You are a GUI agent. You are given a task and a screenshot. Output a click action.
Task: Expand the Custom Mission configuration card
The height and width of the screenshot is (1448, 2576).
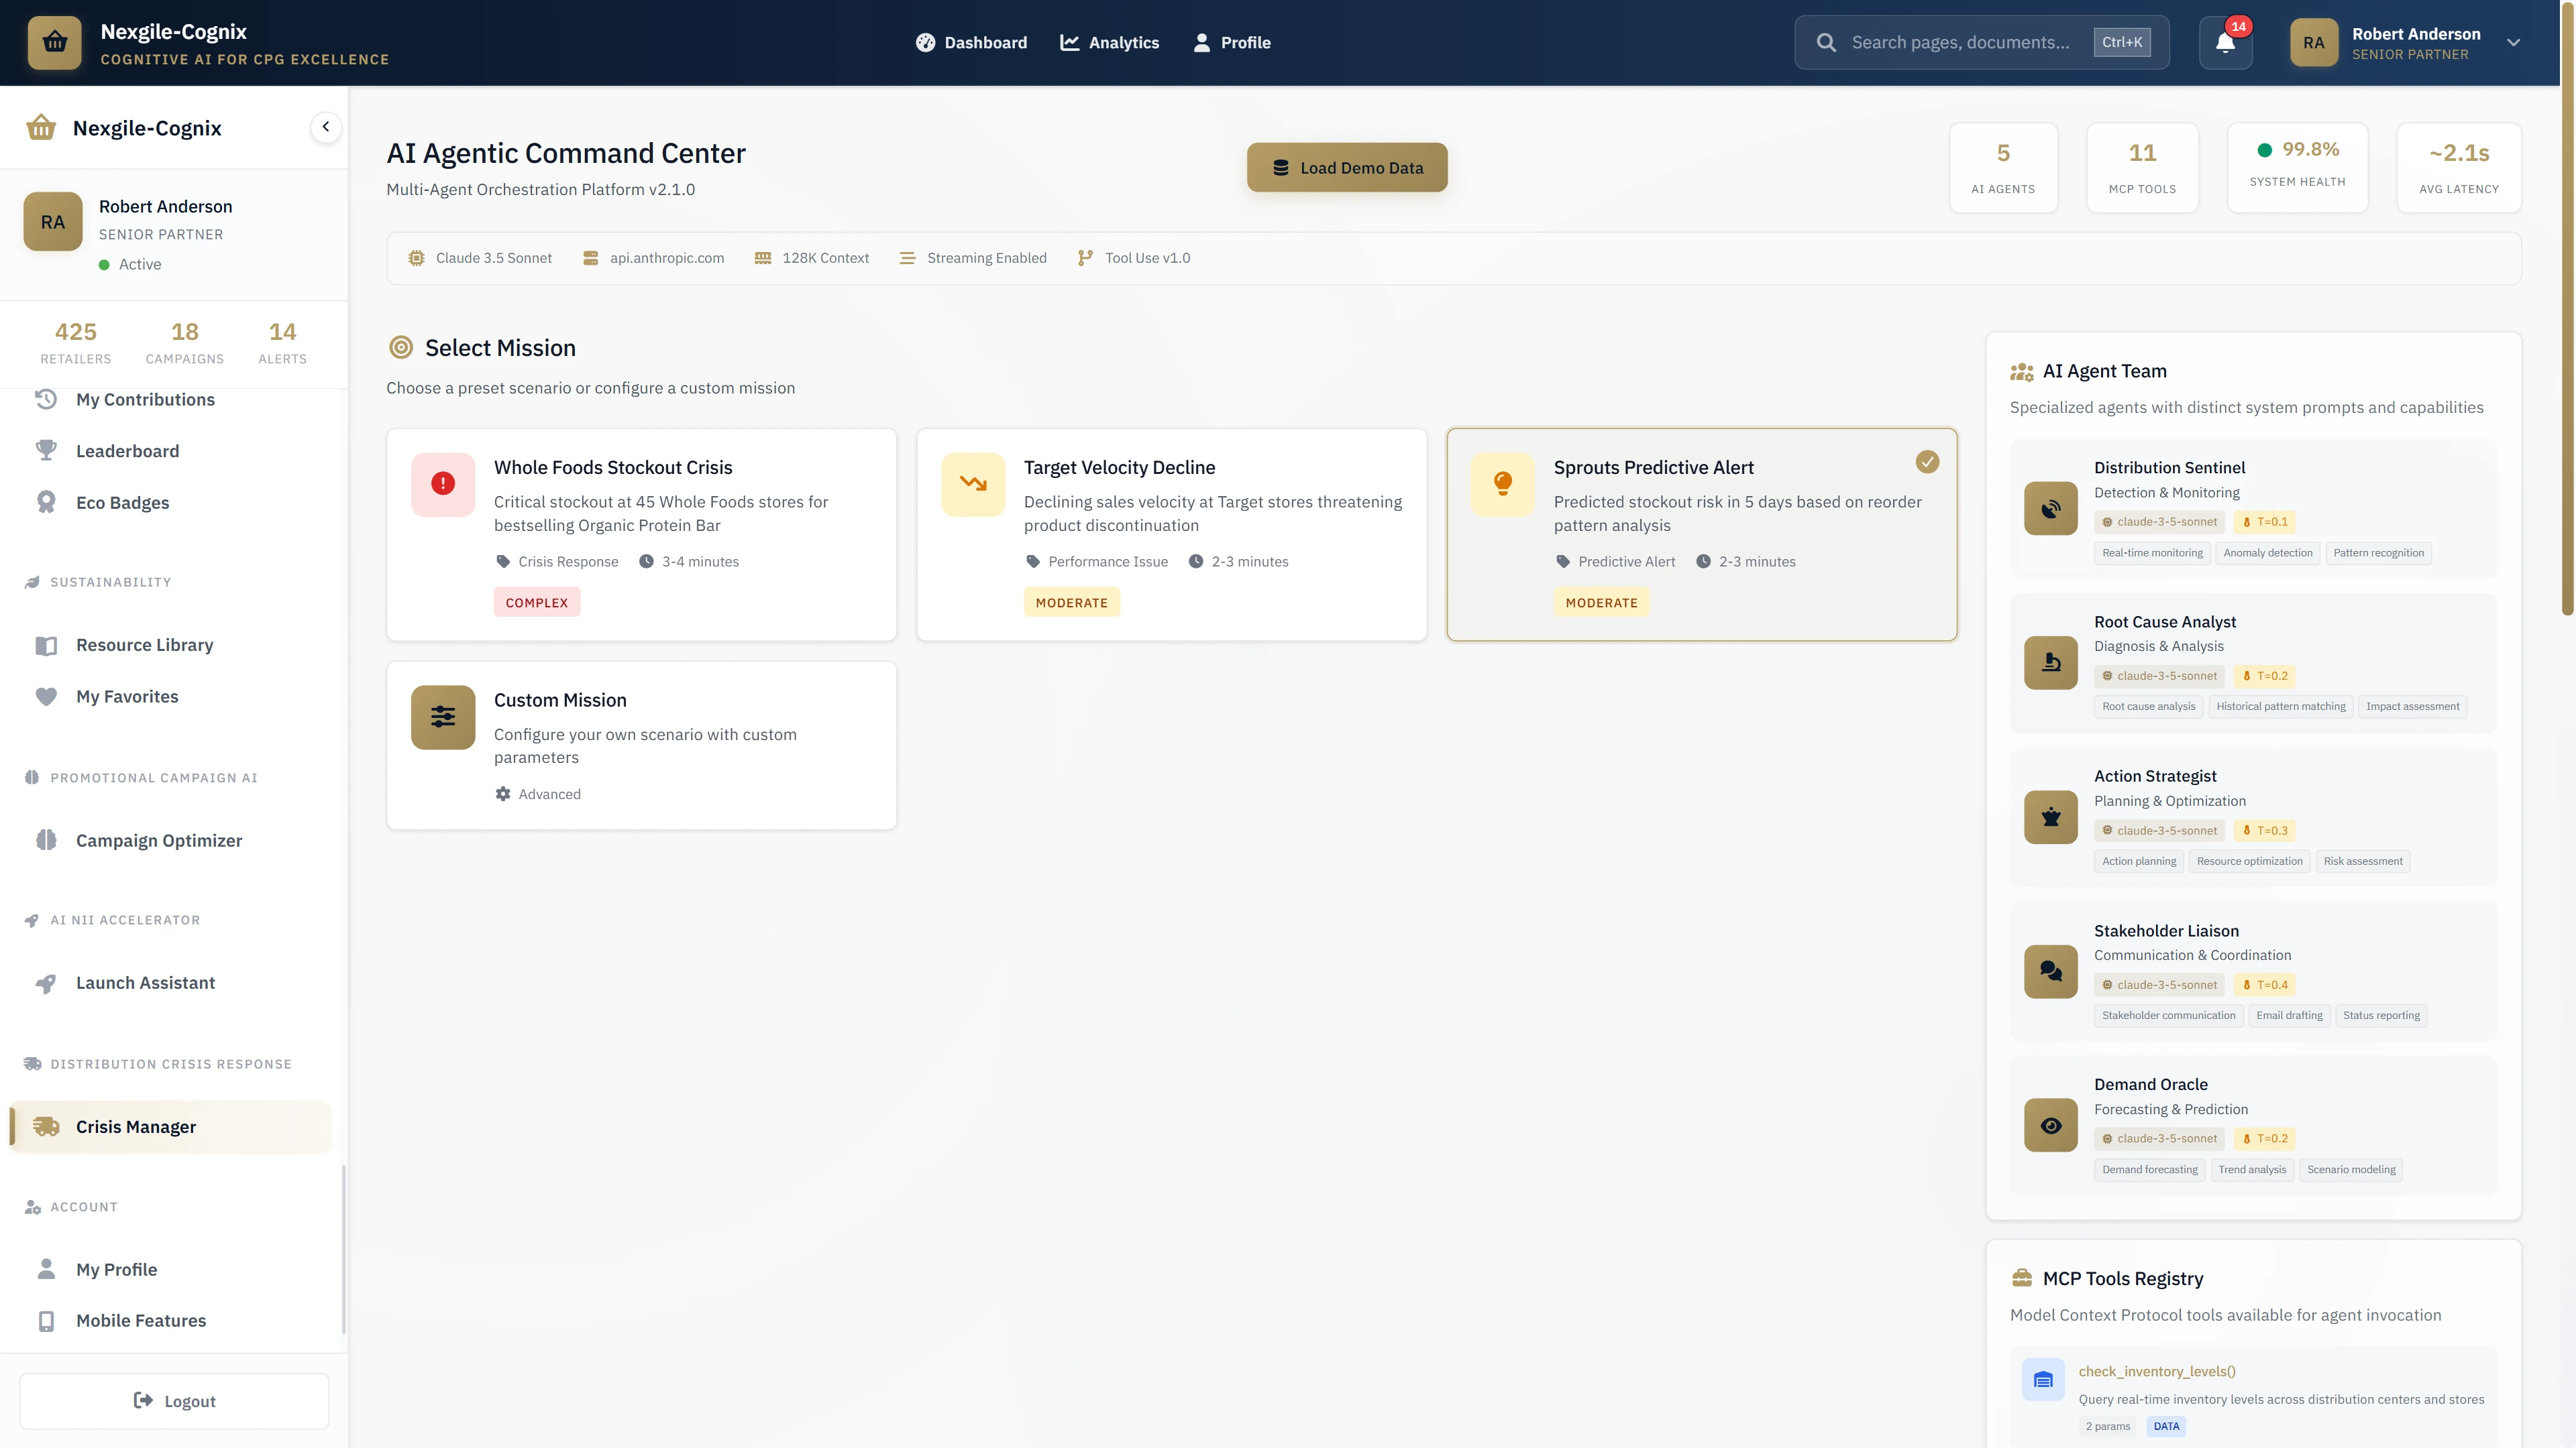[641, 745]
